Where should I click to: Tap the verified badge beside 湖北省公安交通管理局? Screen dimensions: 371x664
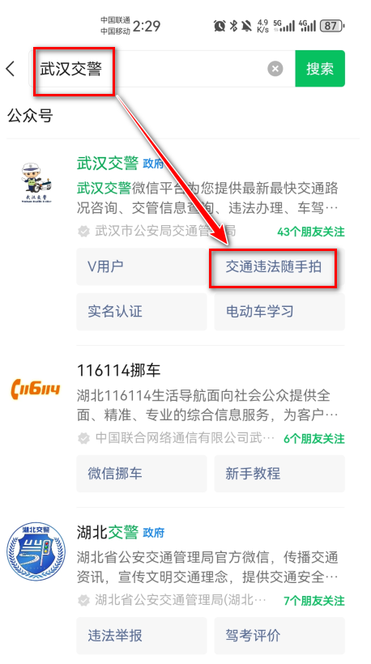tap(84, 601)
